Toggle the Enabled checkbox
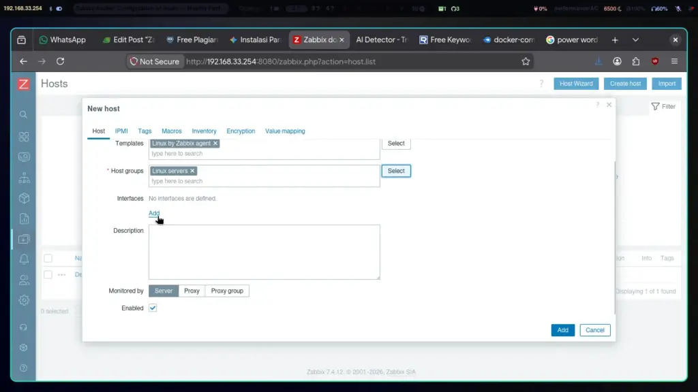The width and height of the screenshot is (698, 392). [x=153, y=308]
